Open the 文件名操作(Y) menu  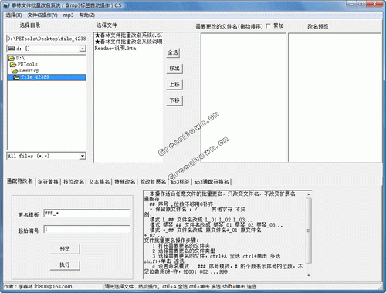42,15
